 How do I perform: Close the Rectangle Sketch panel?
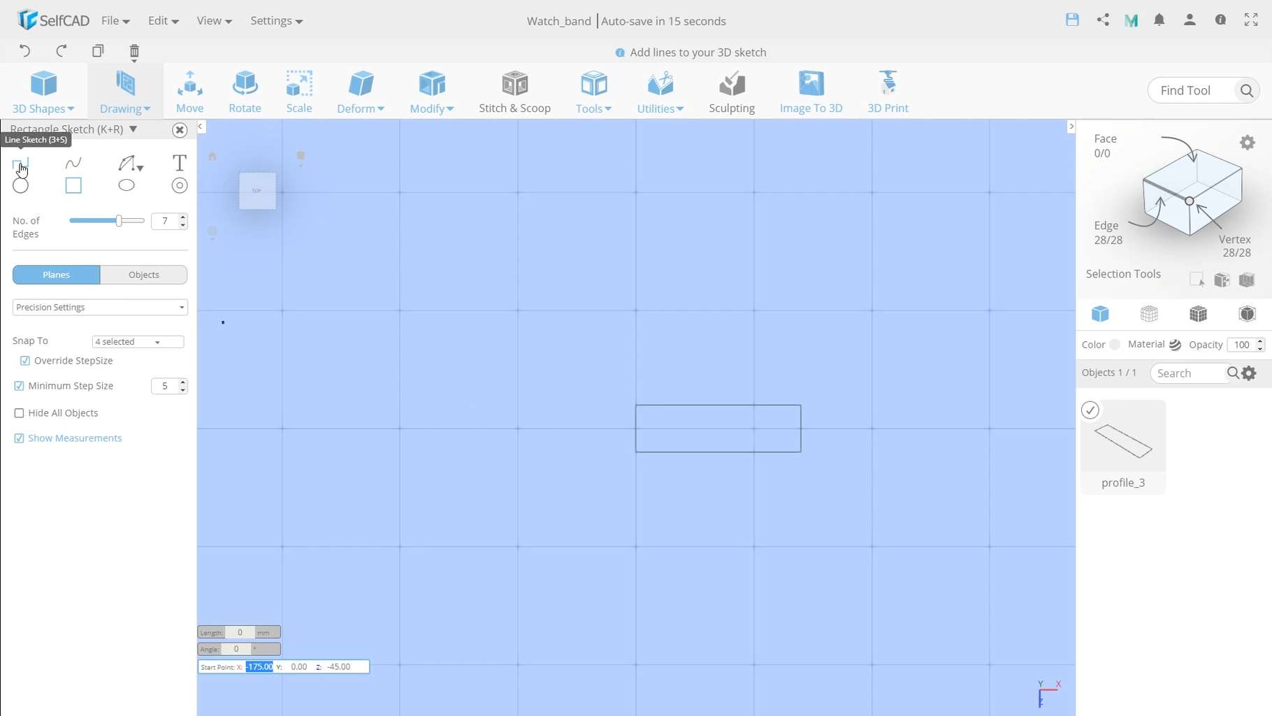point(180,130)
